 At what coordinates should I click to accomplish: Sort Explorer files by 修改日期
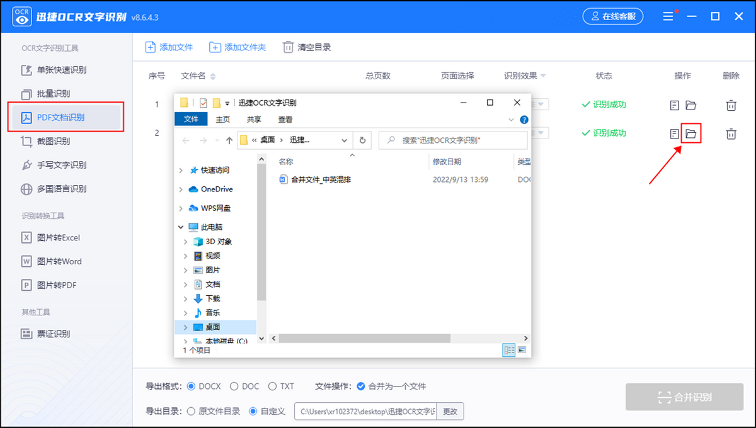(447, 162)
